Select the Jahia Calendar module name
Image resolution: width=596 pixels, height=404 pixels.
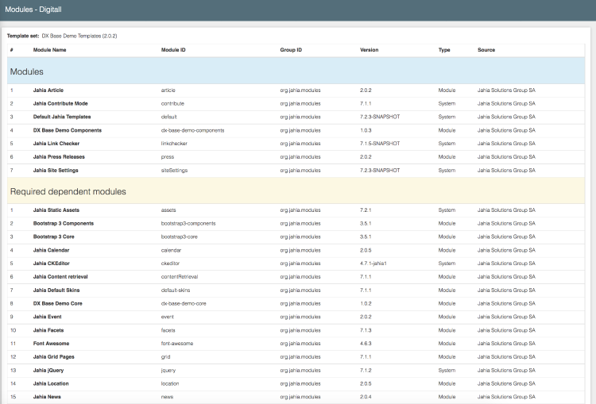(52, 250)
